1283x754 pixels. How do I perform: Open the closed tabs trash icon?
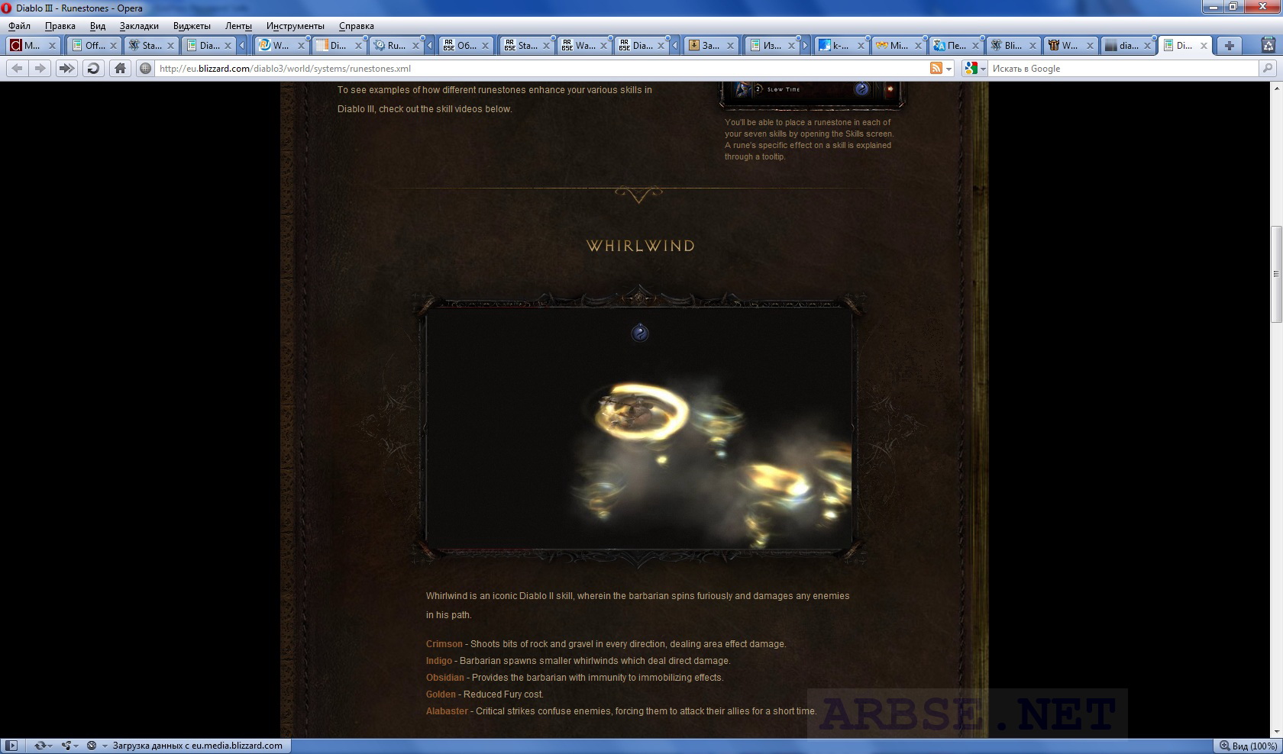click(1269, 45)
